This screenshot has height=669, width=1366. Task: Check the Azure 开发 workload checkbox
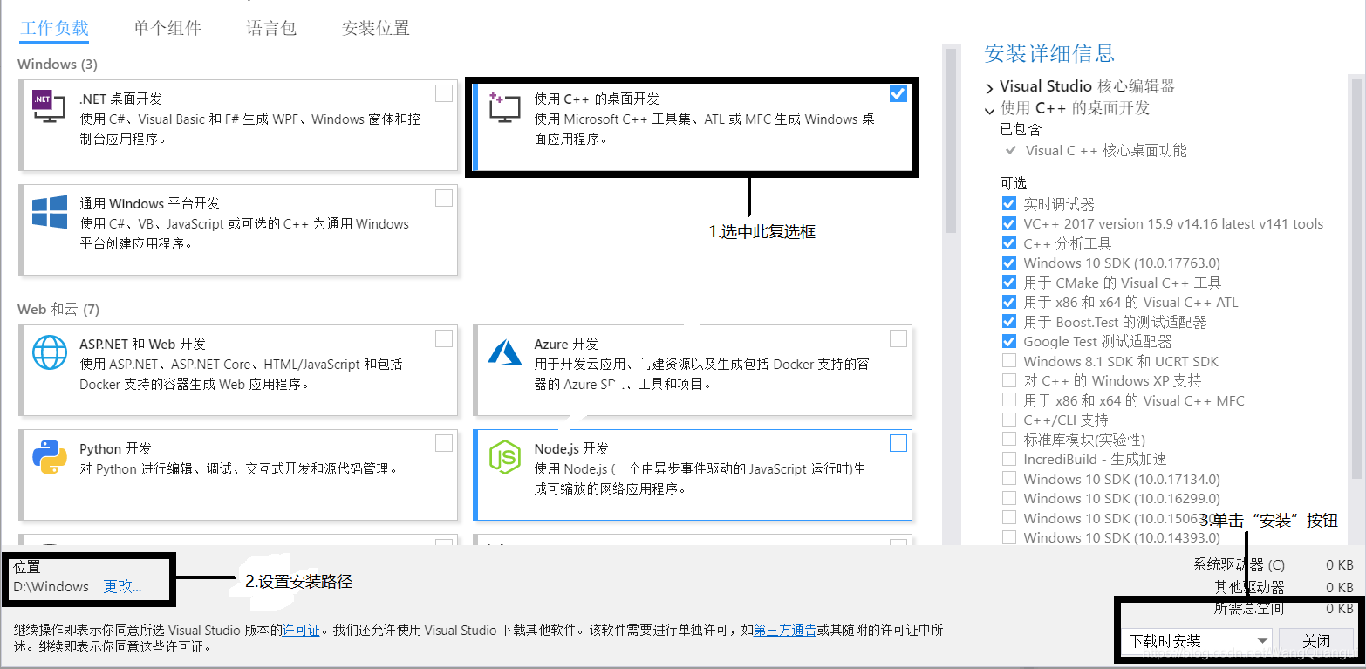898,338
